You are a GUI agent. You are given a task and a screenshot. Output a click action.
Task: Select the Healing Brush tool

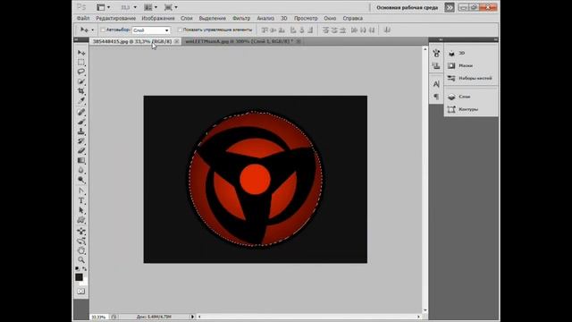81,112
